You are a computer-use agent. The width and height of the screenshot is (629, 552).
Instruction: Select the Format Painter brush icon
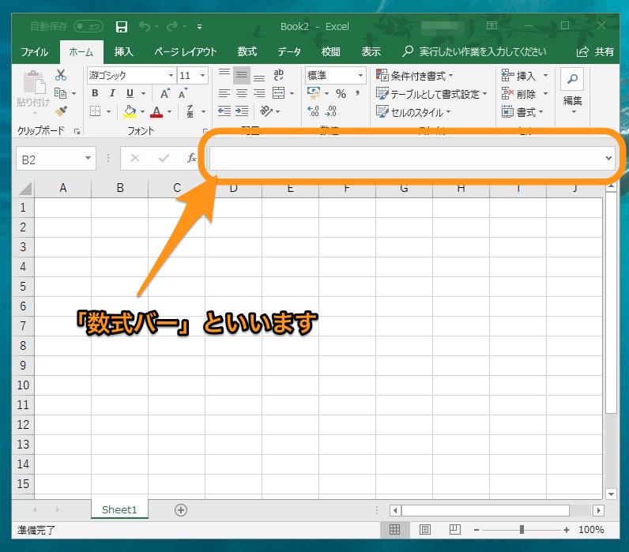61,111
